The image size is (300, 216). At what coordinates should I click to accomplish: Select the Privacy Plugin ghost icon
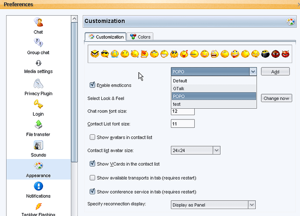click(38, 83)
